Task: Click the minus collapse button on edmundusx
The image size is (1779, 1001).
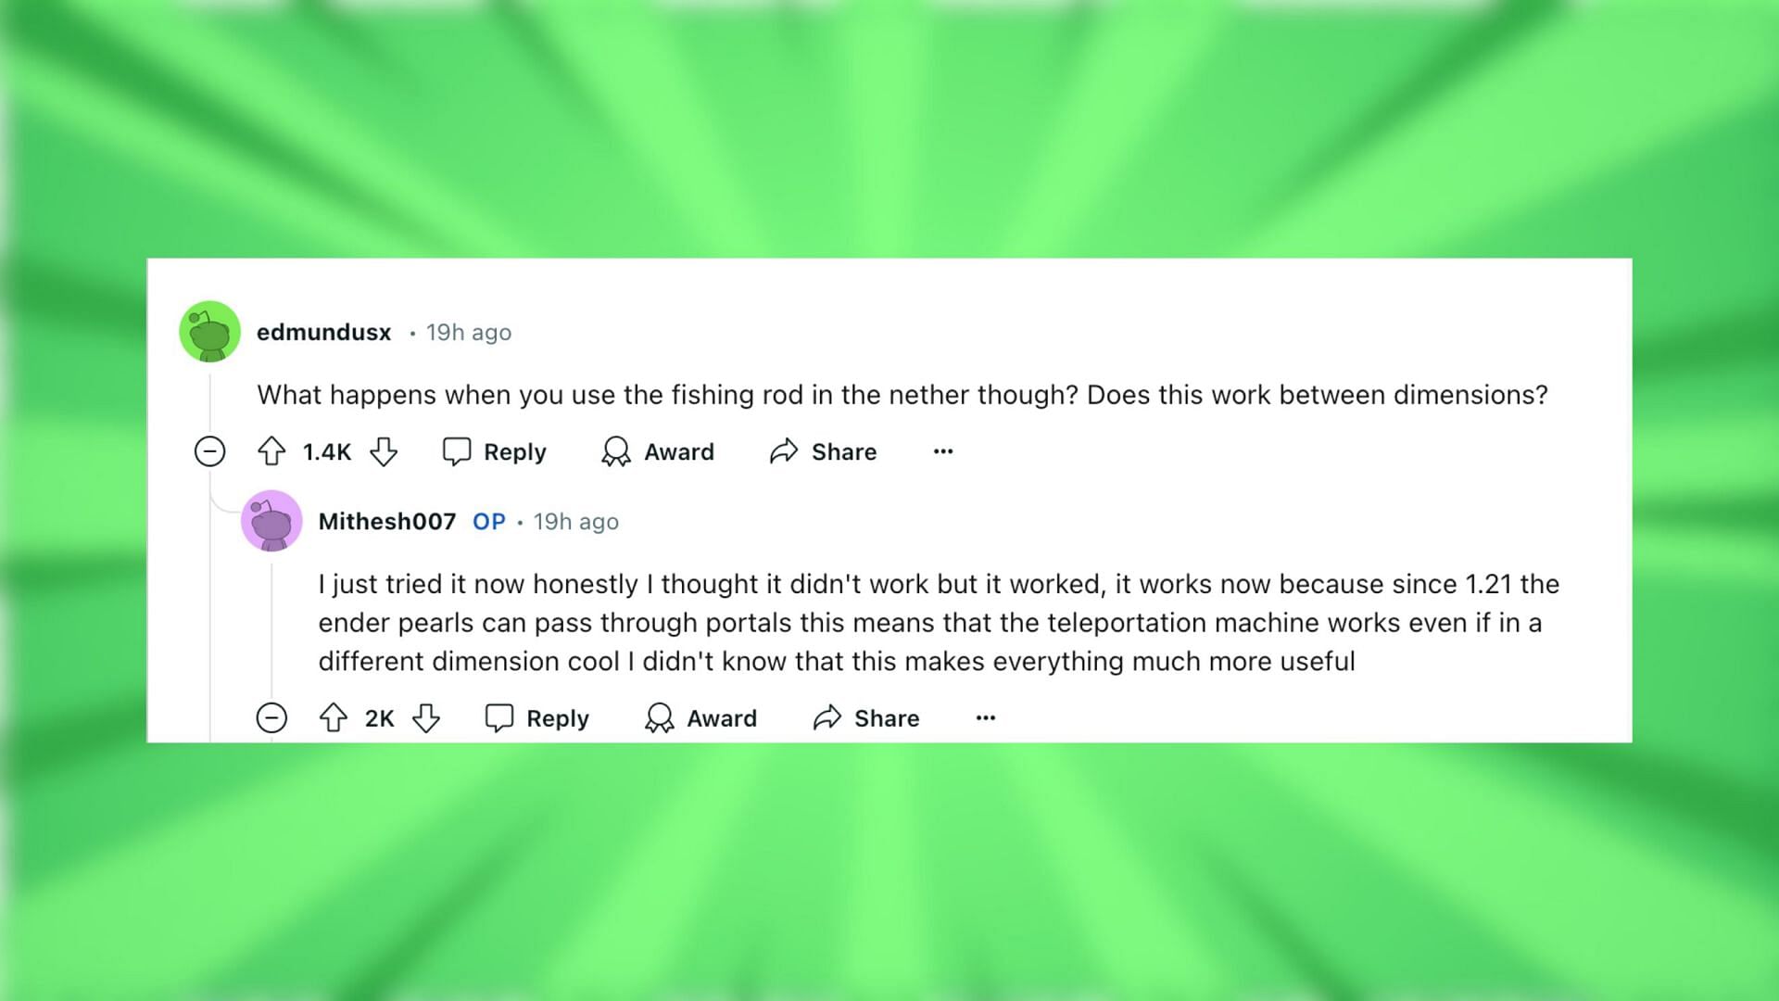Action: 212,452
